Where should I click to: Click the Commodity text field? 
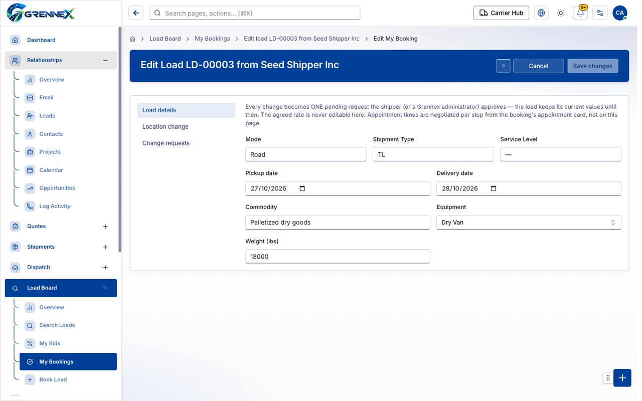[x=338, y=223]
